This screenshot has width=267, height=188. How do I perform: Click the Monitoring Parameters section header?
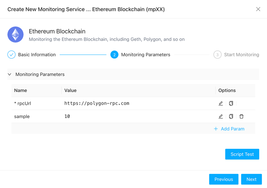coord(40,74)
